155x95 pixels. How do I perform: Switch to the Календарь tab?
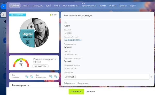38,6
